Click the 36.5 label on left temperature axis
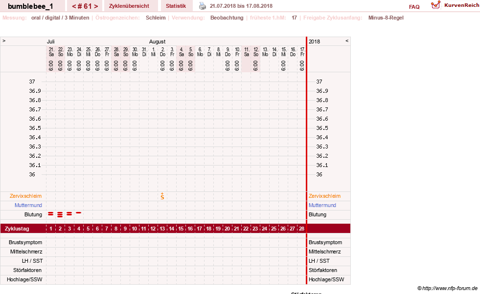Image resolution: width=480 pixels, height=294 pixels. click(x=35, y=128)
